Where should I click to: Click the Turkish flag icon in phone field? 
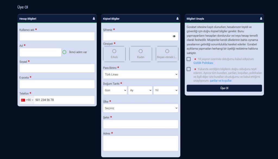click(x=23, y=100)
